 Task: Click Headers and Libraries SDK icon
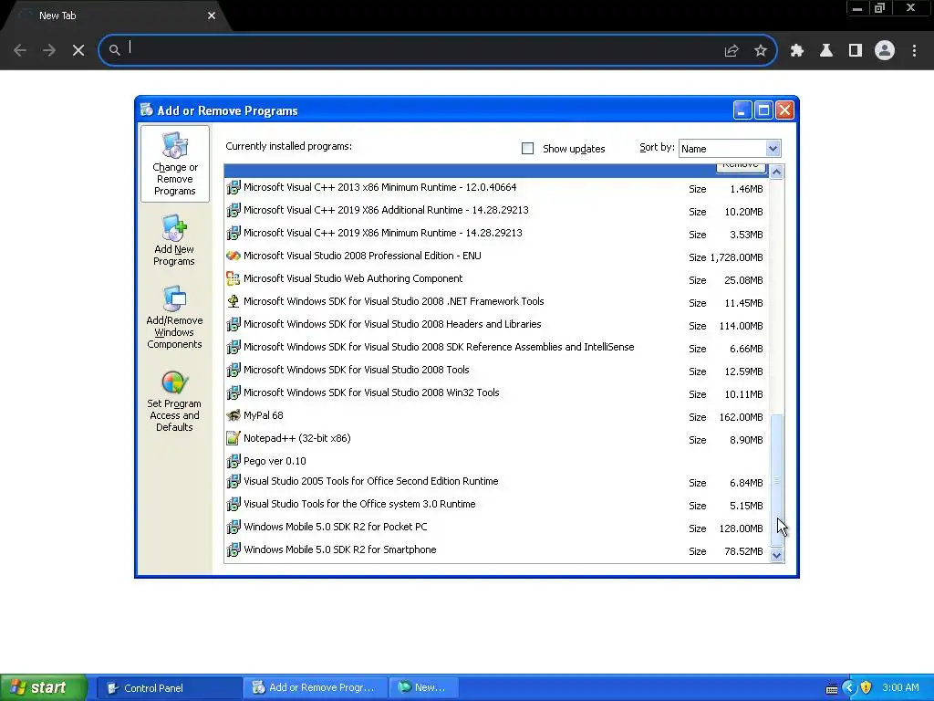tap(233, 324)
